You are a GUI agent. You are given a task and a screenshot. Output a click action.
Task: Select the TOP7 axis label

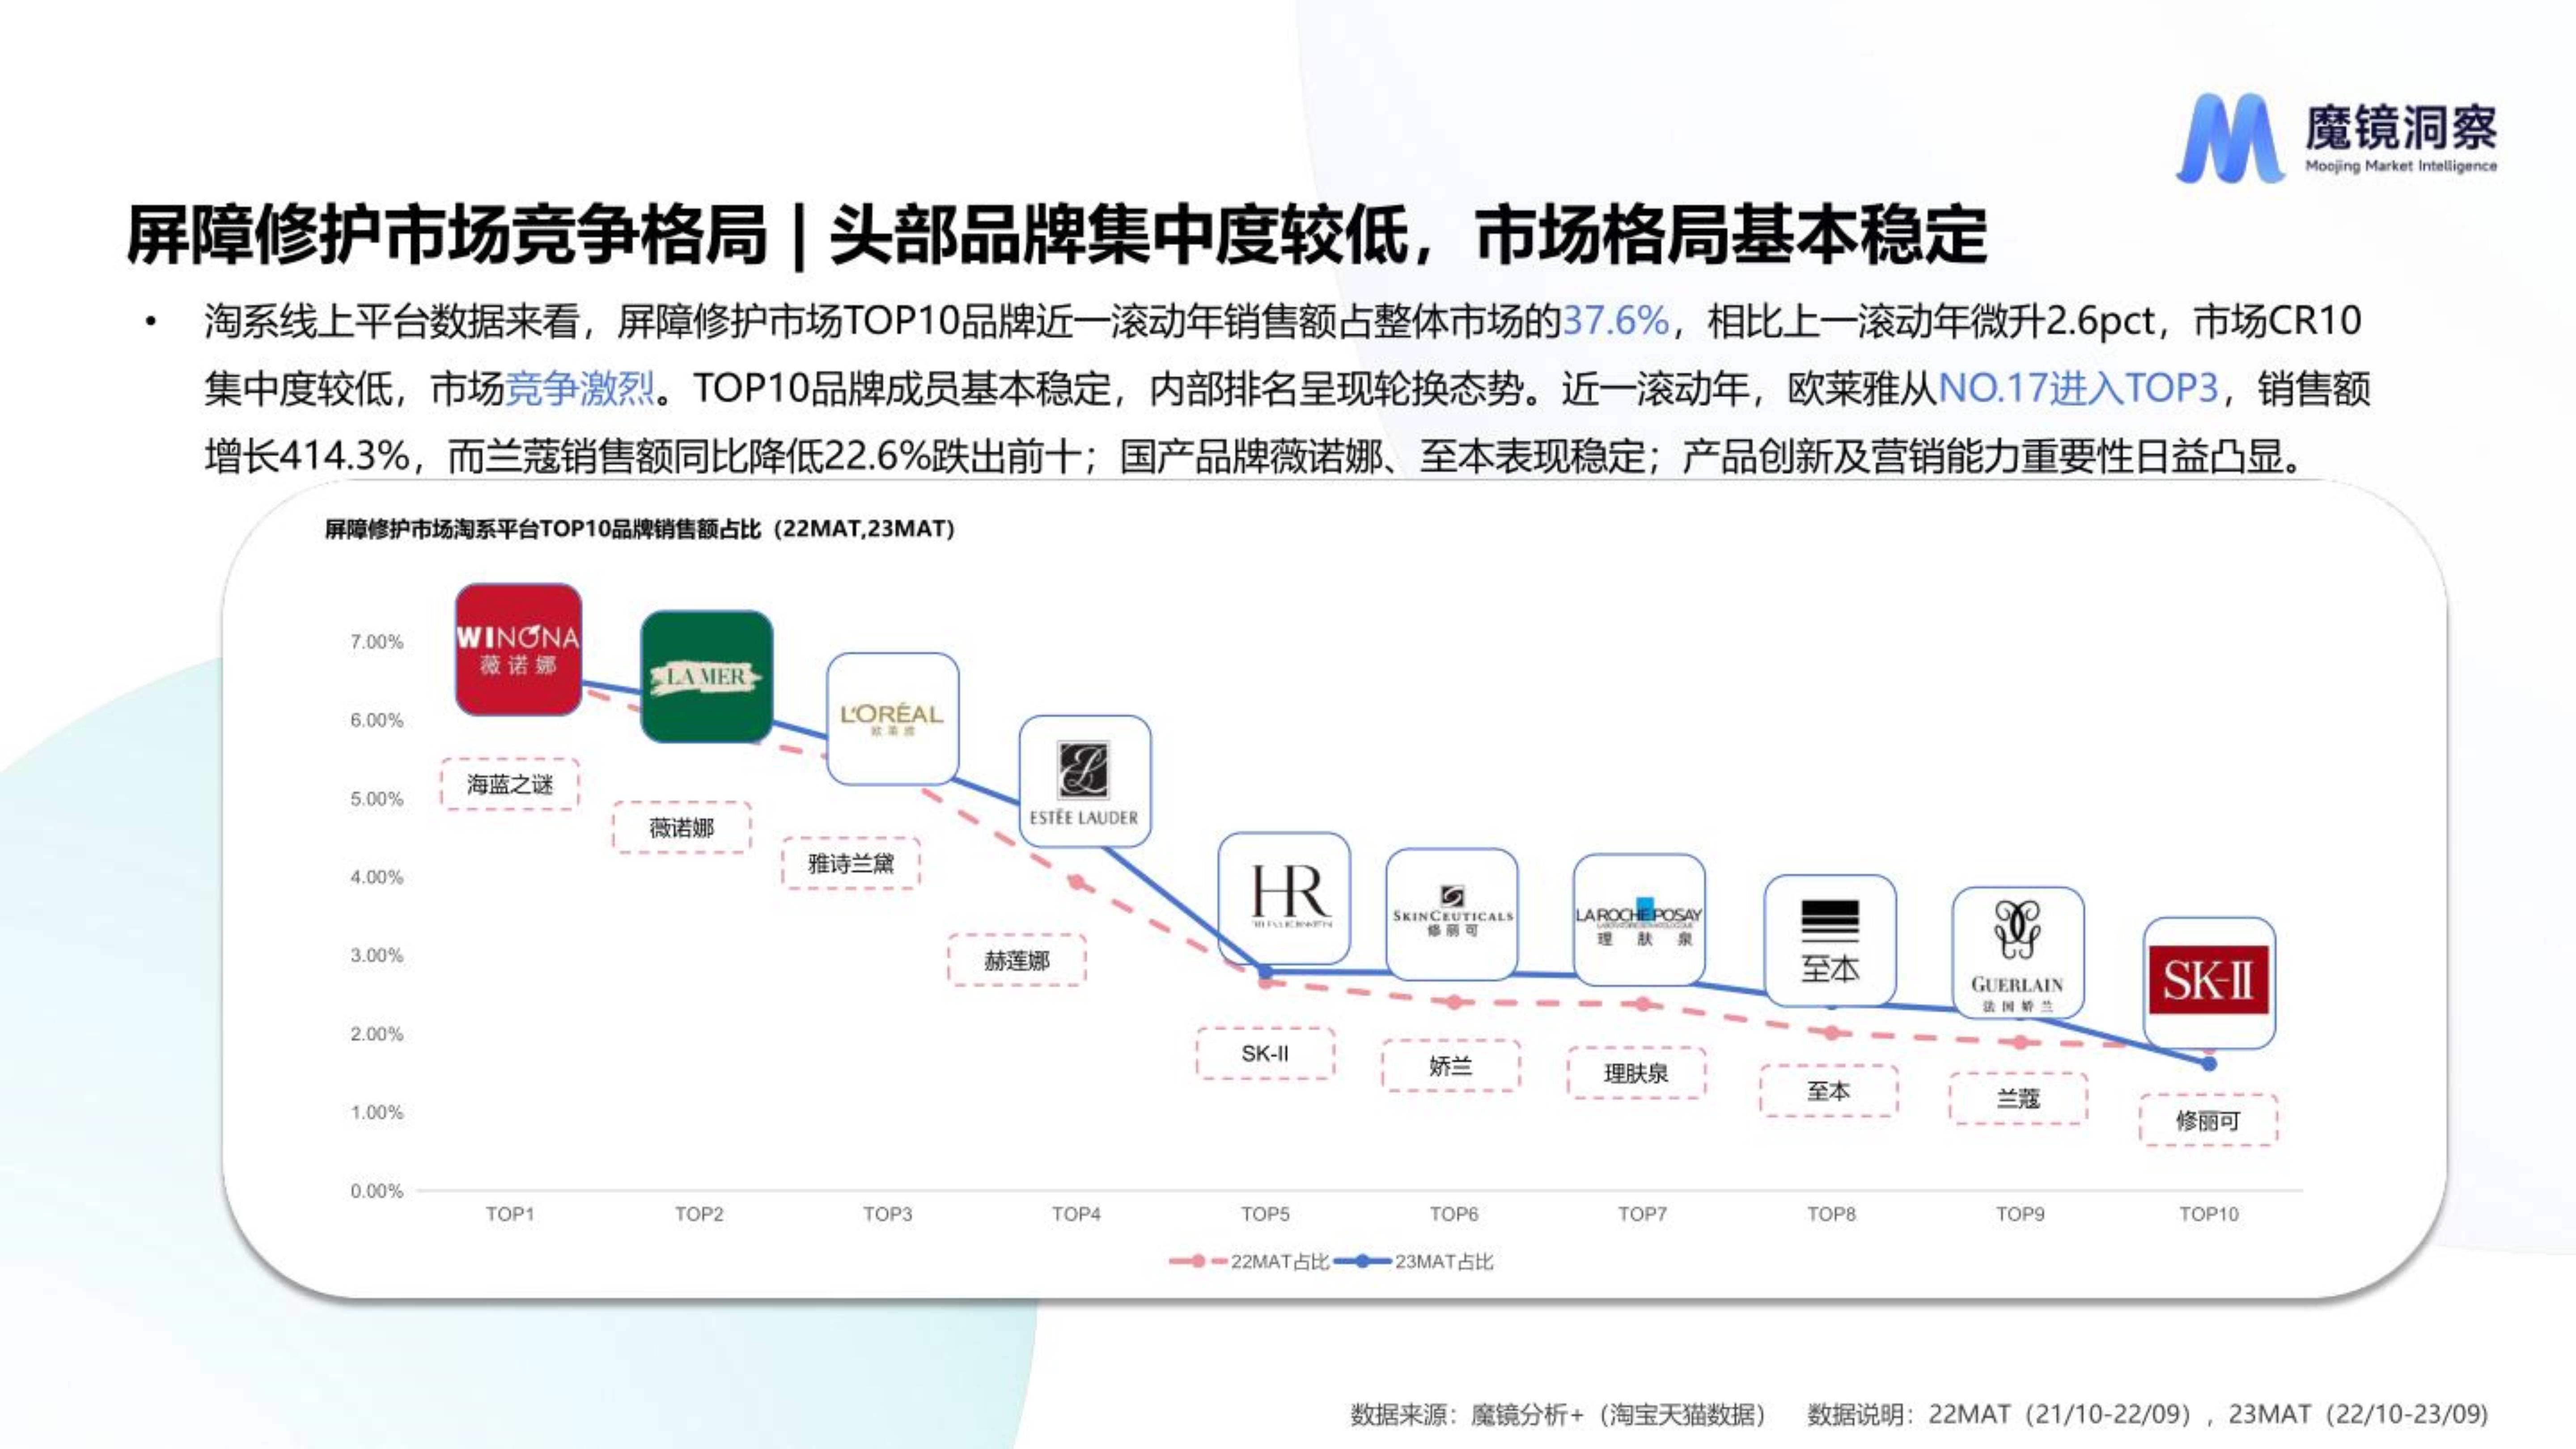point(1643,1214)
